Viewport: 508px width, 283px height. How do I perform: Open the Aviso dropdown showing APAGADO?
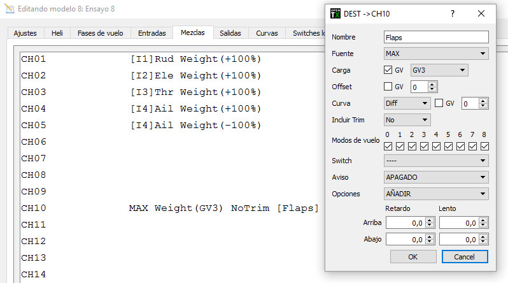436,177
